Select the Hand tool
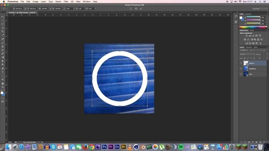The width and height of the screenshot is (269, 151). (3, 83)
